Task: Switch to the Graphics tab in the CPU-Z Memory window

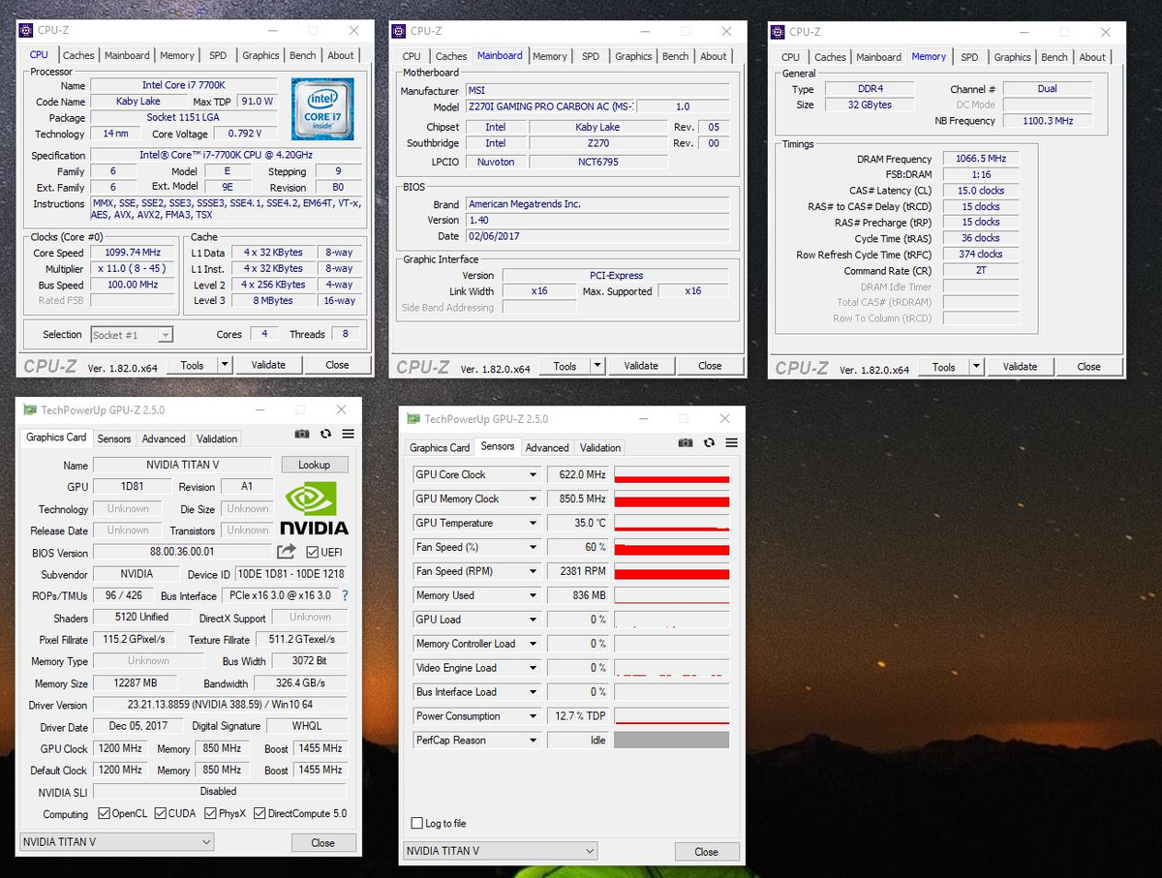Action: tap(1012, 57)
